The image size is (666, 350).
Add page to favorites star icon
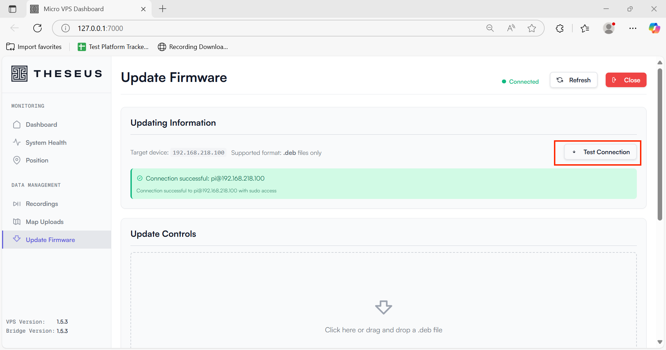[531, 28]
